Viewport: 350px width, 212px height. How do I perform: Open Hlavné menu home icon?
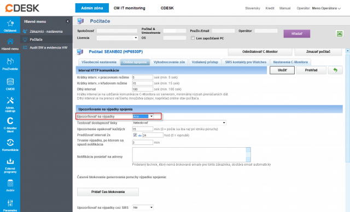point(10,41)
